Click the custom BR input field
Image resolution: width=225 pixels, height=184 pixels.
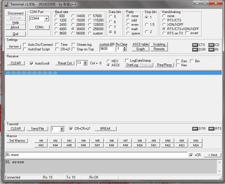(106, 49)
